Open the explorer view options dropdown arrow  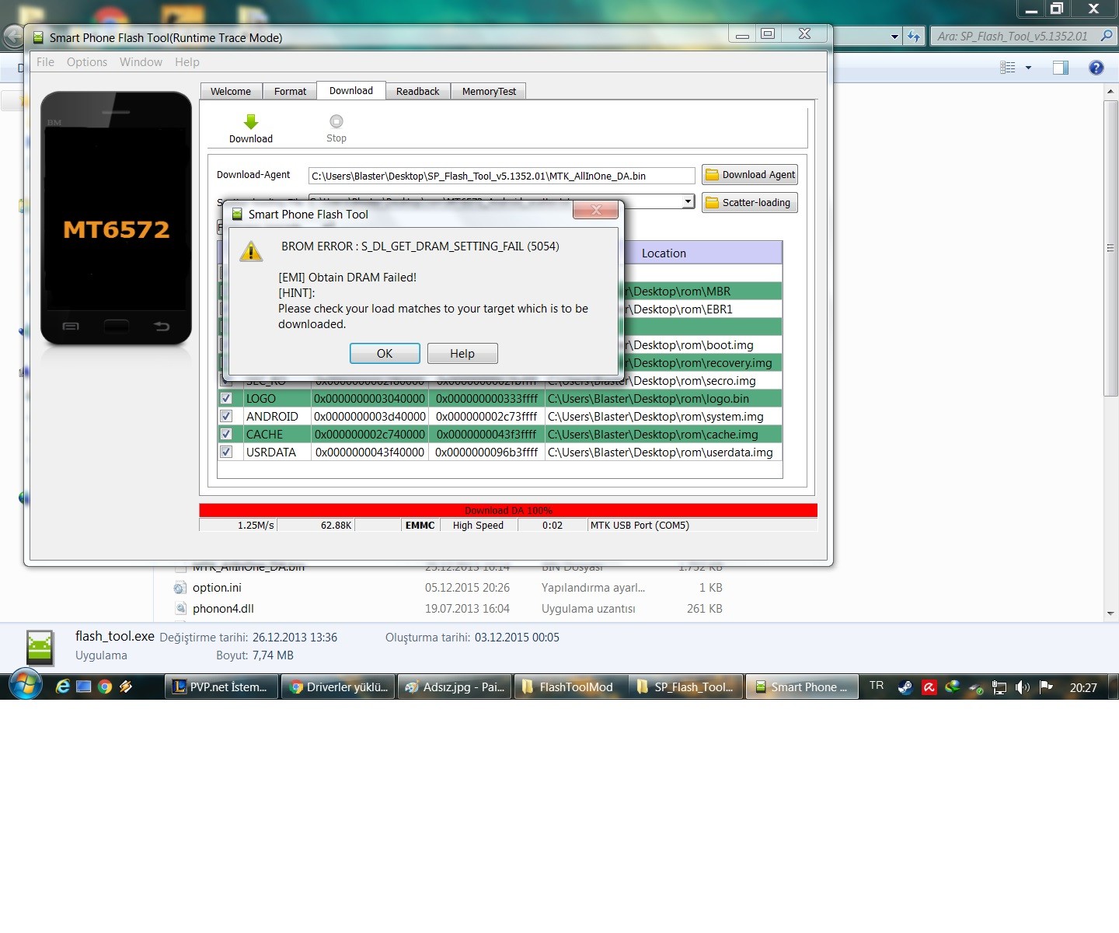tap(1028, 68)
